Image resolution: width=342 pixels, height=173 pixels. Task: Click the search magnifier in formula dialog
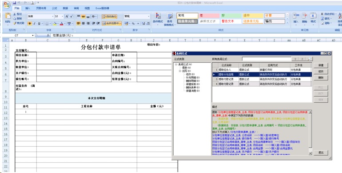pos(310,59)
